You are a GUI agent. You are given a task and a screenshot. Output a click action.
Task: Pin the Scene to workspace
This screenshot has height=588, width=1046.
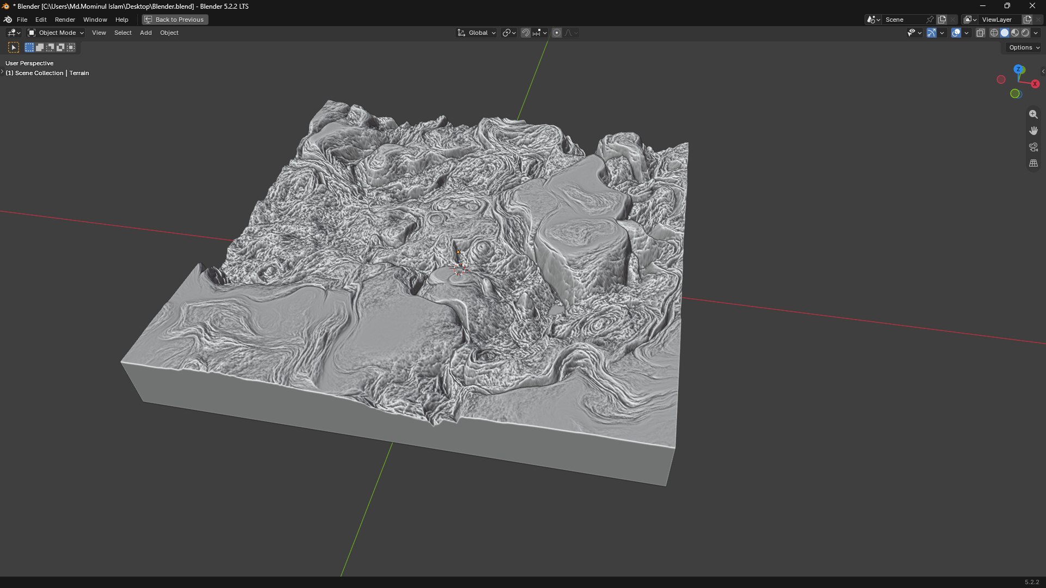point(929,20)
